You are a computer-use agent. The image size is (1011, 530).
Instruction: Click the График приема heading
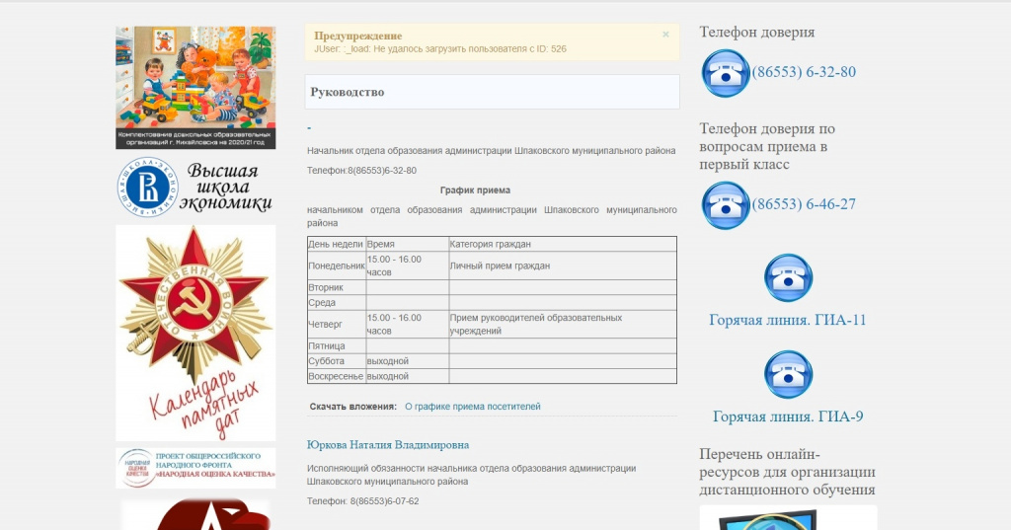475,190
